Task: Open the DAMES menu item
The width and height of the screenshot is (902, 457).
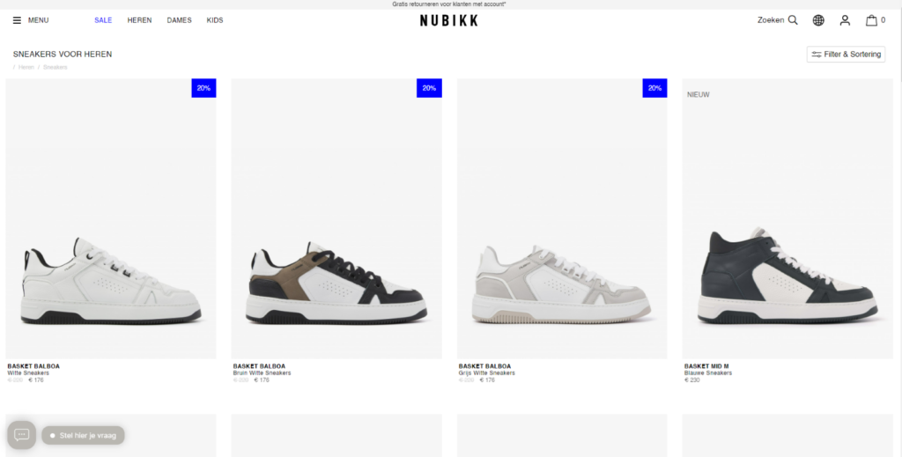Action: click(x=179, y=20)
